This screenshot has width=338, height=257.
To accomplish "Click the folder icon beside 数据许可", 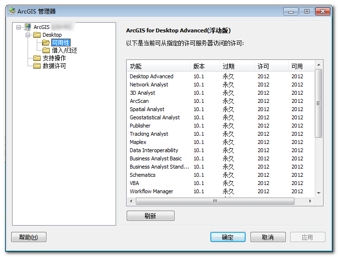I will [x=37, y=66].
